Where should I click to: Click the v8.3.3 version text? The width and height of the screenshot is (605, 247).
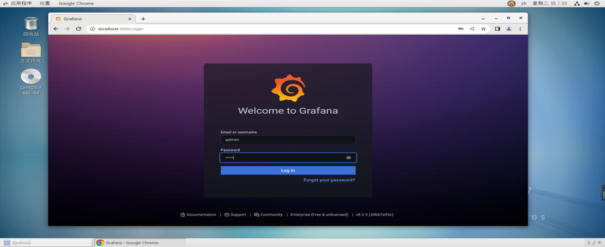[x=374, y=215]
